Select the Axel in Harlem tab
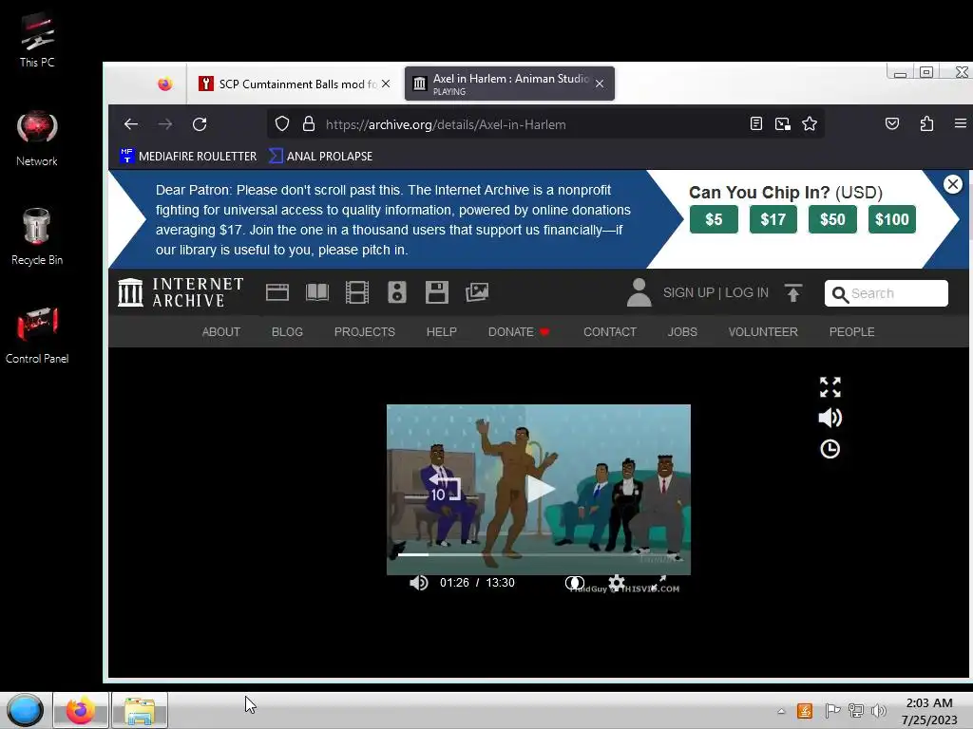The image size is (973, 729). point(509,84)
